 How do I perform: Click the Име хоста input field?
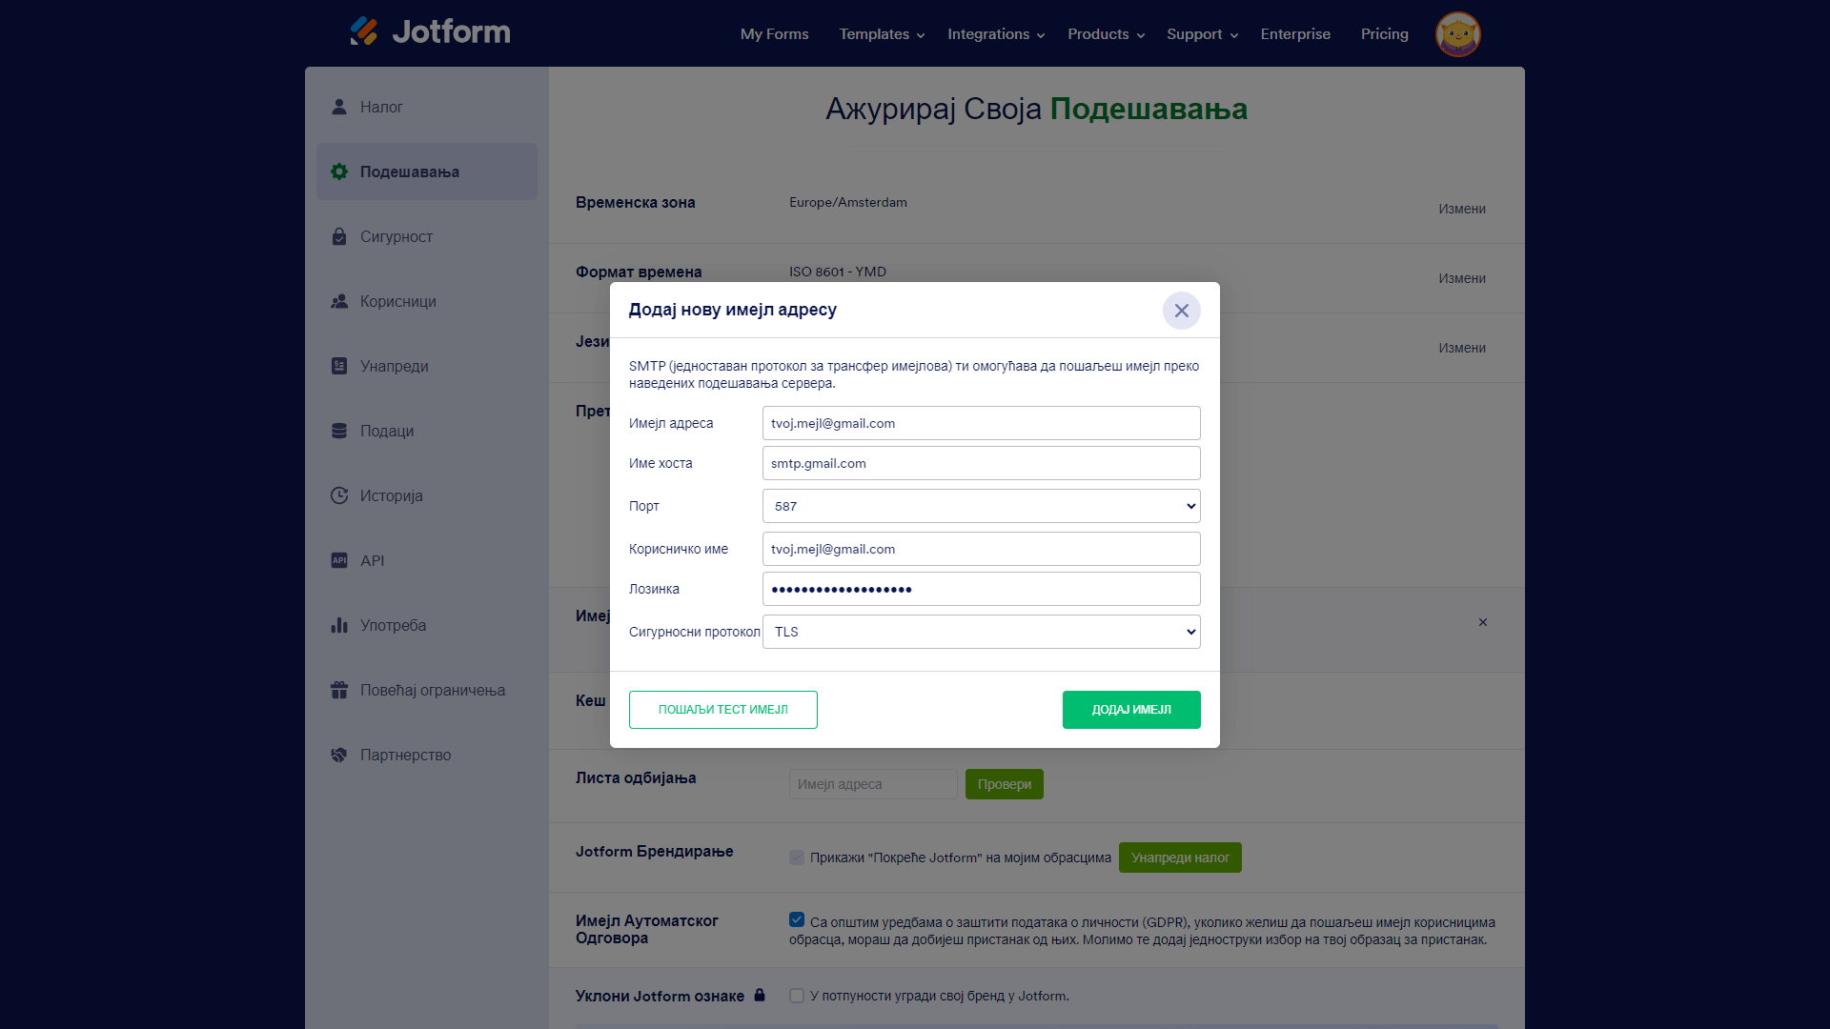pos(981,463)
